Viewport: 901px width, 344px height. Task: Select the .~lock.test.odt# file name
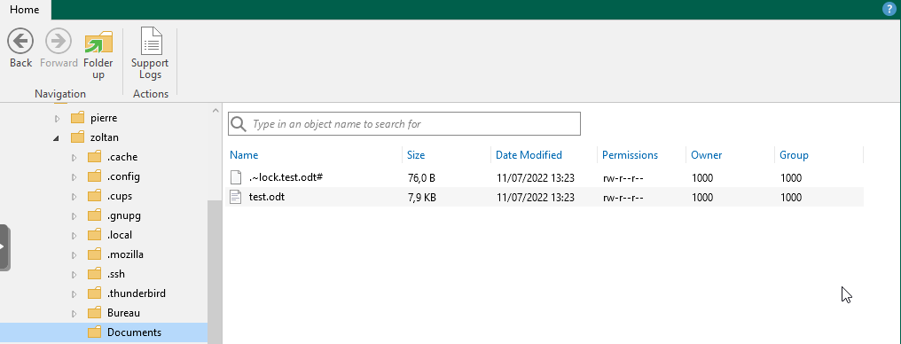286,177
